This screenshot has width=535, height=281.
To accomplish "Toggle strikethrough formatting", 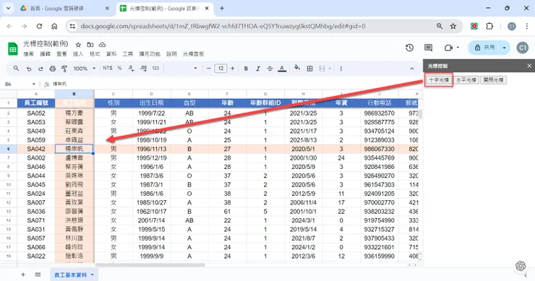I will coord(270,69).
